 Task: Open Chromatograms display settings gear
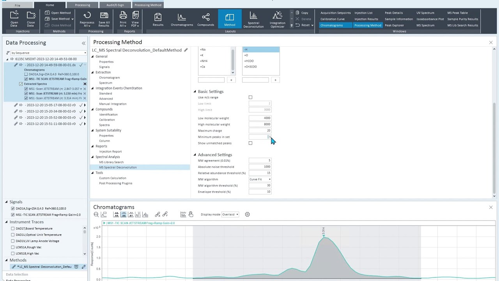(x=247, y=214)
